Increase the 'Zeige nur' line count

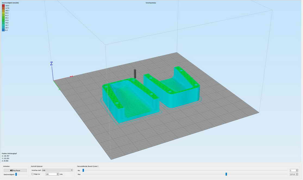pyautogui.click(x=58, y=173)
